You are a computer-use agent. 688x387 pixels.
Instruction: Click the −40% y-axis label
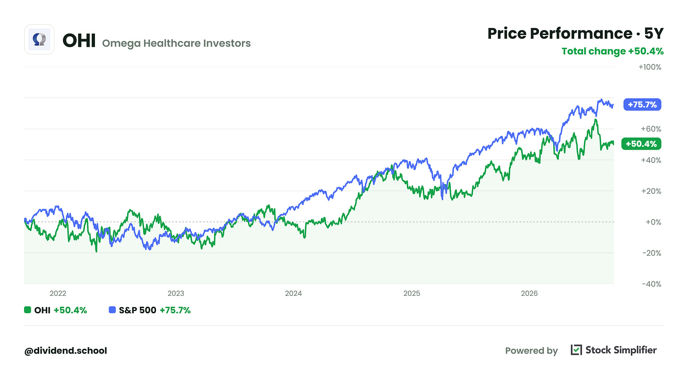tap(651, 284)
